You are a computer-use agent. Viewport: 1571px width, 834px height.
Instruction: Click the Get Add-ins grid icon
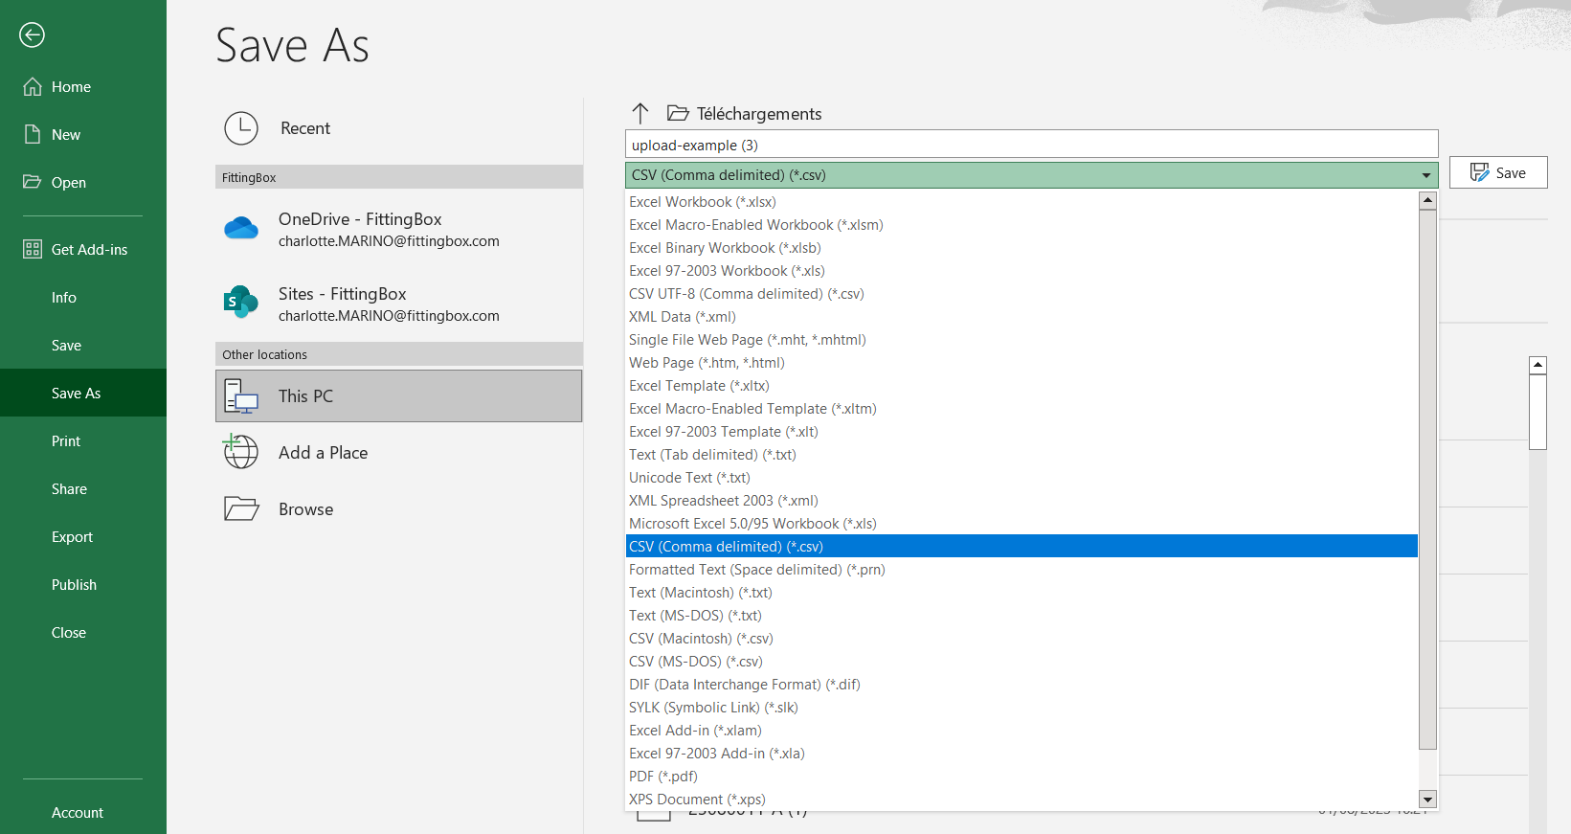(33, 250)
